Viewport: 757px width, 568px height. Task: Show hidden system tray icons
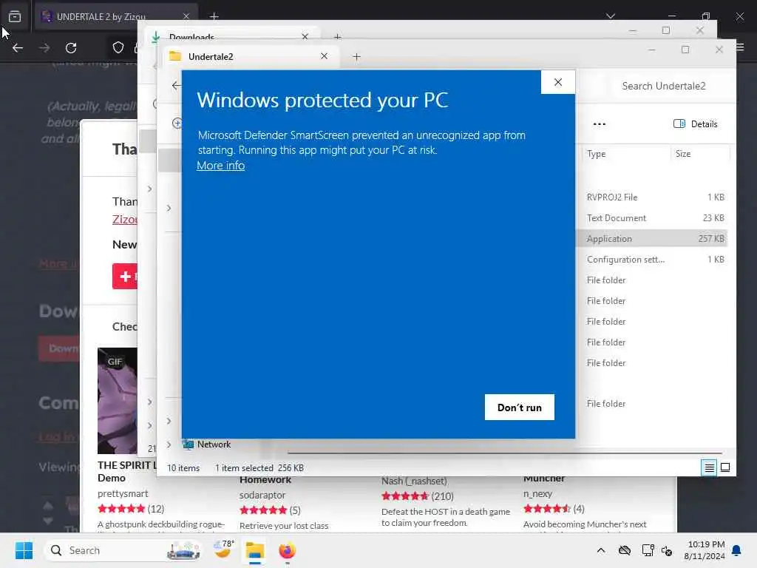601,550
